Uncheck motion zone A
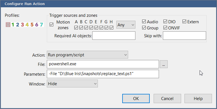217x109 pixels. coord(76,28)
